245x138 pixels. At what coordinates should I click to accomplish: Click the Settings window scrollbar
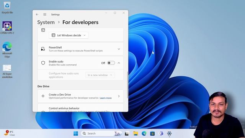[127, 85]
